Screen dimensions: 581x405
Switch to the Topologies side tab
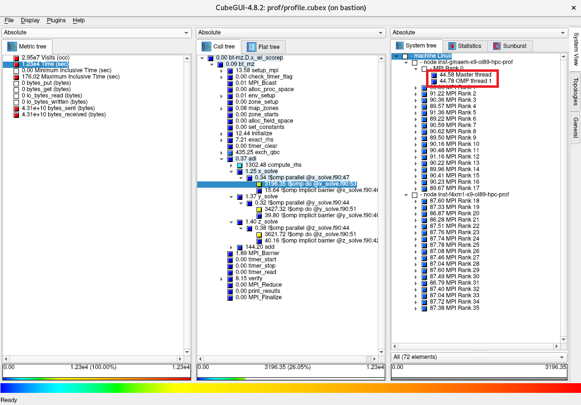(575, 91)
